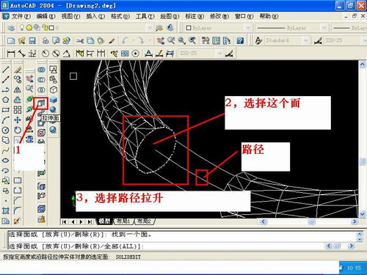Open the ByLayer color dropdown
The width and height of the screenshot is (367, 275).
tap(247, 28)
